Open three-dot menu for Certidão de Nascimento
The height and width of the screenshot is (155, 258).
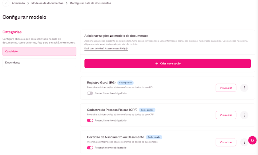[244, 142]
